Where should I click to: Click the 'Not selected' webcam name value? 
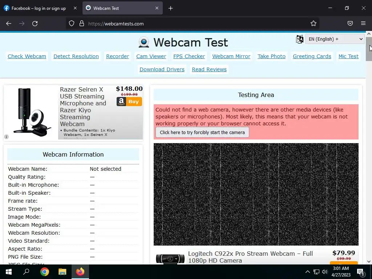click(x=105, y=169)
